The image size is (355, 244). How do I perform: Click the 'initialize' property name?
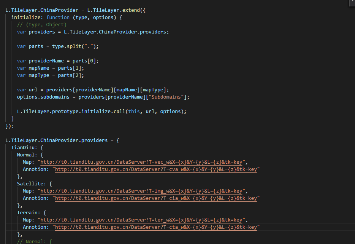coord(26,18)
